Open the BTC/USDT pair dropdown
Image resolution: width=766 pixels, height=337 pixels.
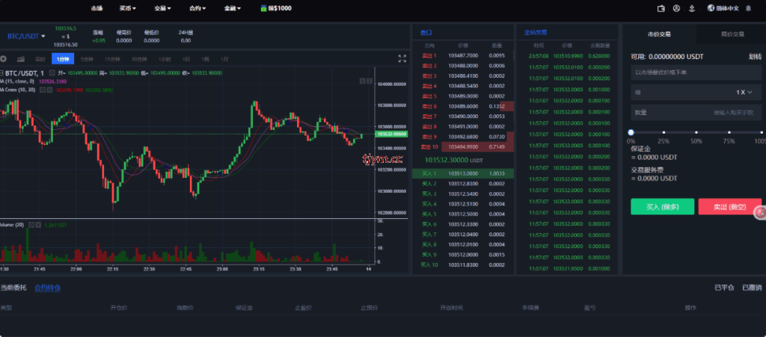point(27,36)
